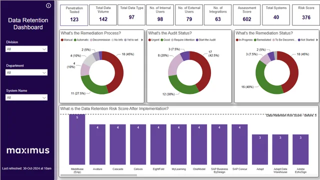This screenshot has height=180, width=320.
Task: Click Require Attention legend item
Action: click(183, 40)
